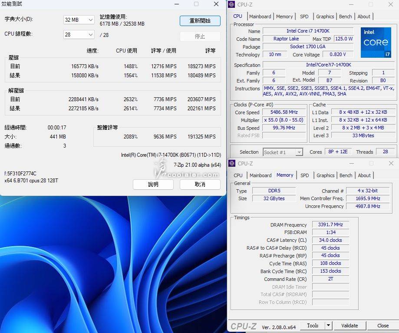Click the Cycle Time (tRAS) value '108 clocks'

pyautogui.click(x=330, y=263)
